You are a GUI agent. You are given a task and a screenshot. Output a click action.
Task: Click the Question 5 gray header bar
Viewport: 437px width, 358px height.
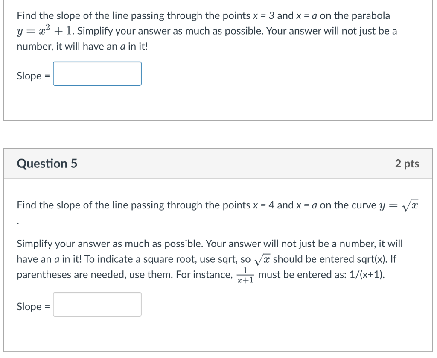point(218,163)
